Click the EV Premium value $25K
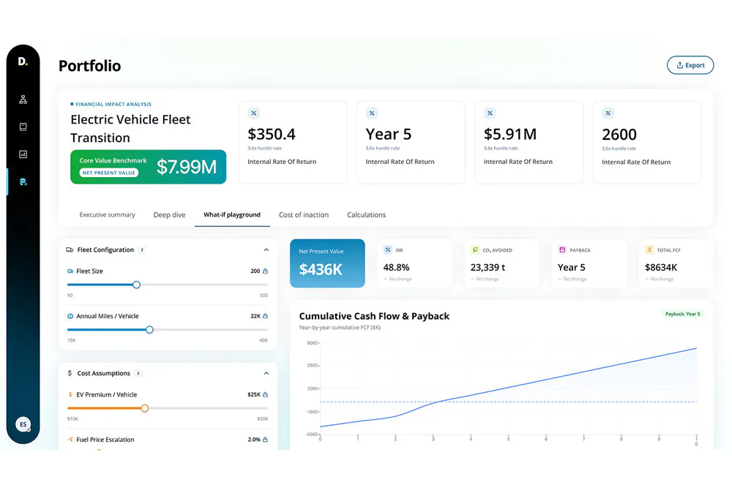732x488 pixels. [254, 394]
